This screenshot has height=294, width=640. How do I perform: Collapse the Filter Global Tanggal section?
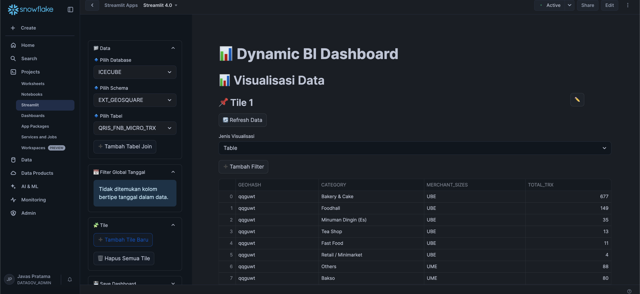(173, 172)
